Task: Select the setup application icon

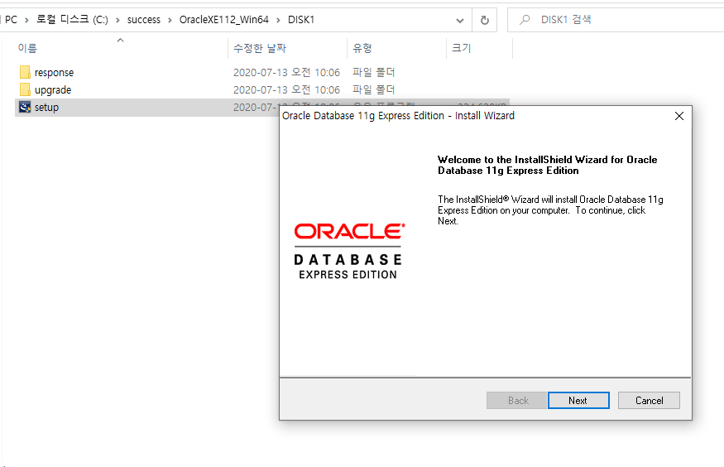Action: coord(25,107)
